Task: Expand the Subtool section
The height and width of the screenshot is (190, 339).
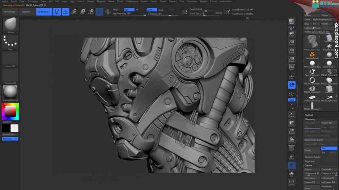Action: coord(309,115)
